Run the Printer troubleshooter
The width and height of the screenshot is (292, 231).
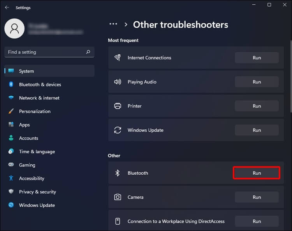(257, 106)
